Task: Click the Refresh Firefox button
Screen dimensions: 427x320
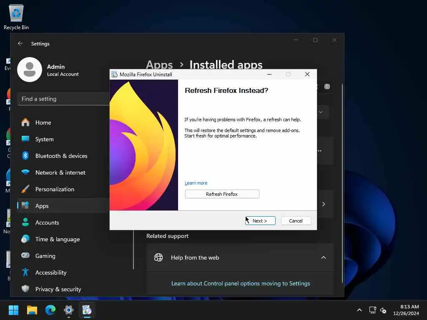Action: point(222,194)
